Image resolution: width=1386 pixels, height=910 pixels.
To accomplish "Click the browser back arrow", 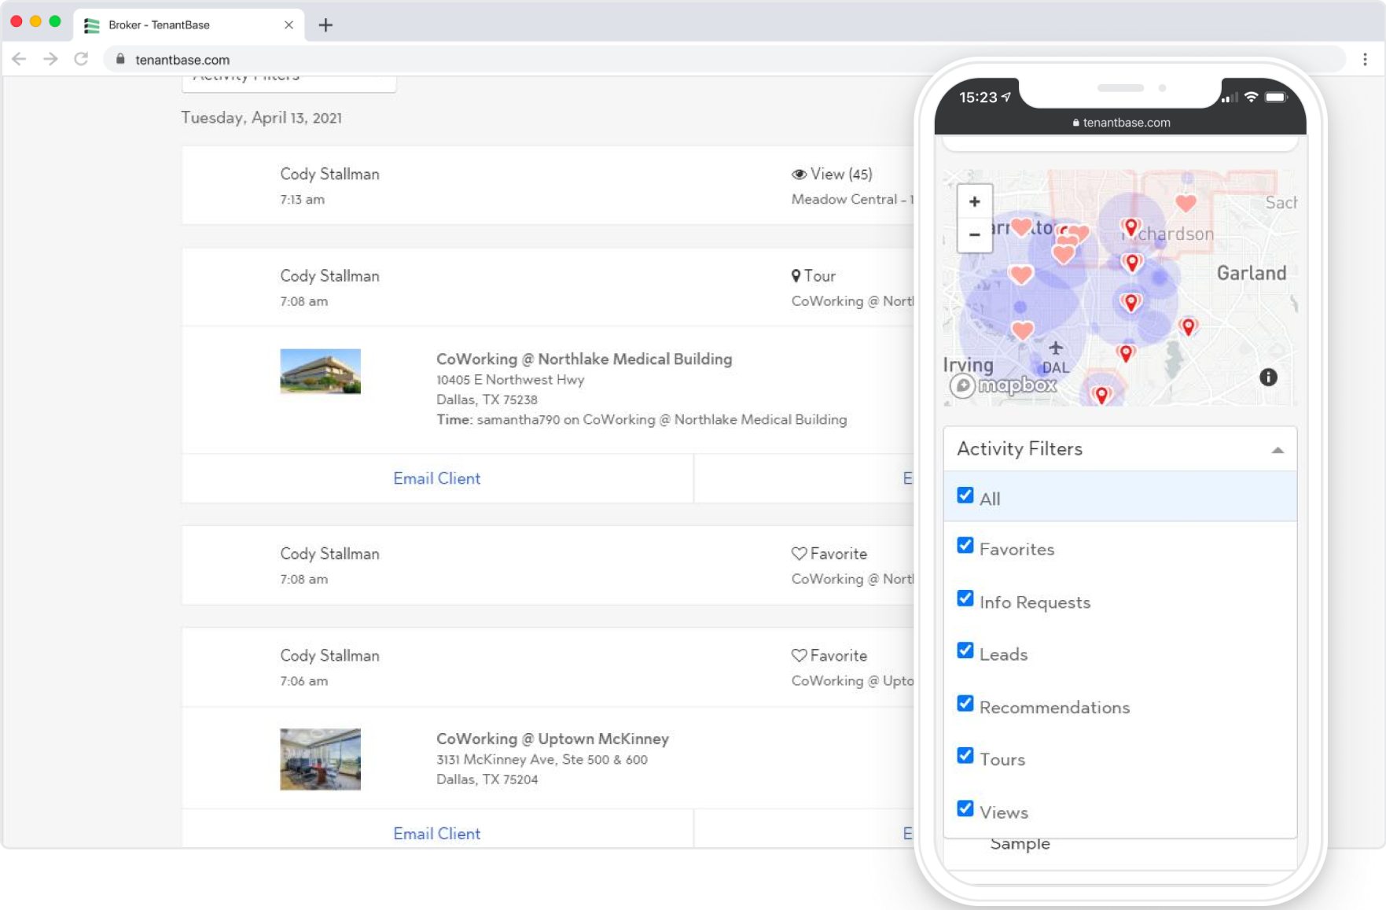I will pos(20,59).
